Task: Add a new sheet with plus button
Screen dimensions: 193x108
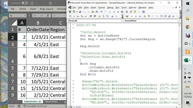Action: point(65,102)
